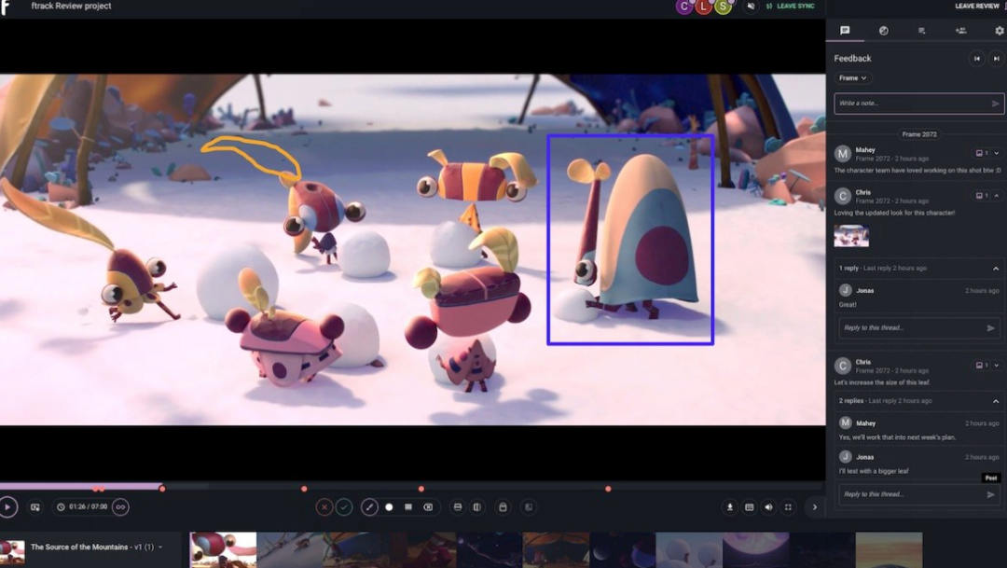Viewport: 1007px width, 568px height.
Task: Toggle audio volume speaker in player bar
Action: click(768, 507)
